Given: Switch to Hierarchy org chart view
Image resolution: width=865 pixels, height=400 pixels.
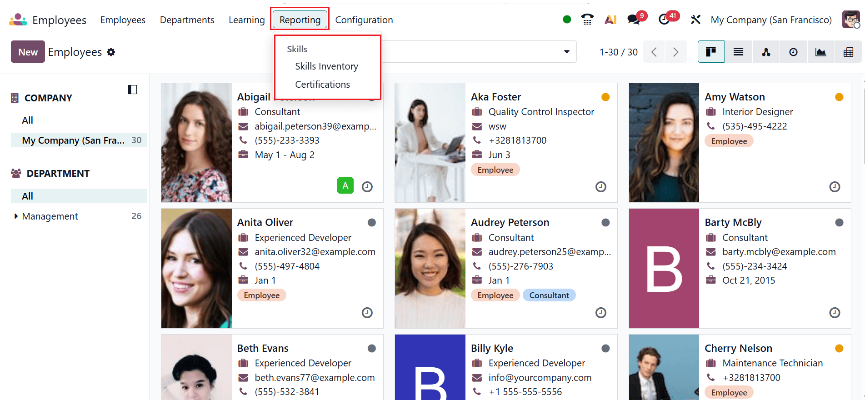Looking at the screenshot, I should click(x=766, y=52).
